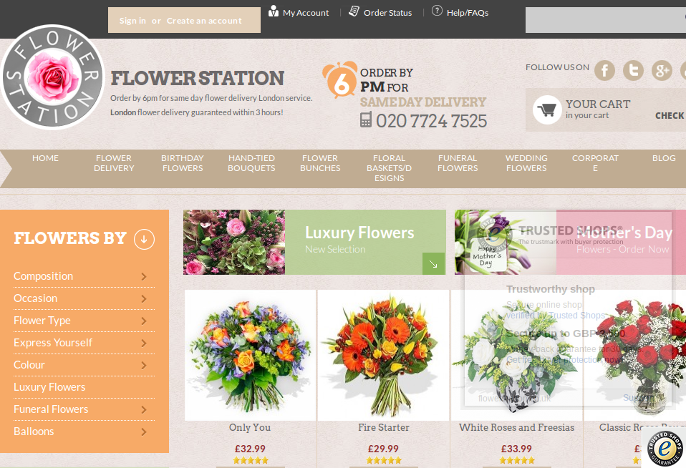Screen dimensions: 686x468
Task: Open the Facebook follow icon
Action: click(x=604, y=70)
